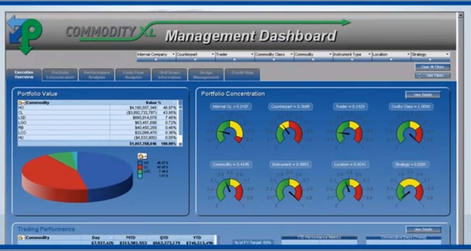Switch to the Cash Flow Analysis tab

coord(133,75)
